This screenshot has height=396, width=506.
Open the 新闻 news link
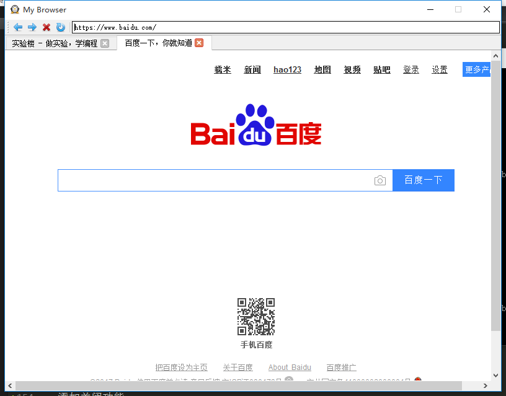pyautogui.click(x=252, y=69)
